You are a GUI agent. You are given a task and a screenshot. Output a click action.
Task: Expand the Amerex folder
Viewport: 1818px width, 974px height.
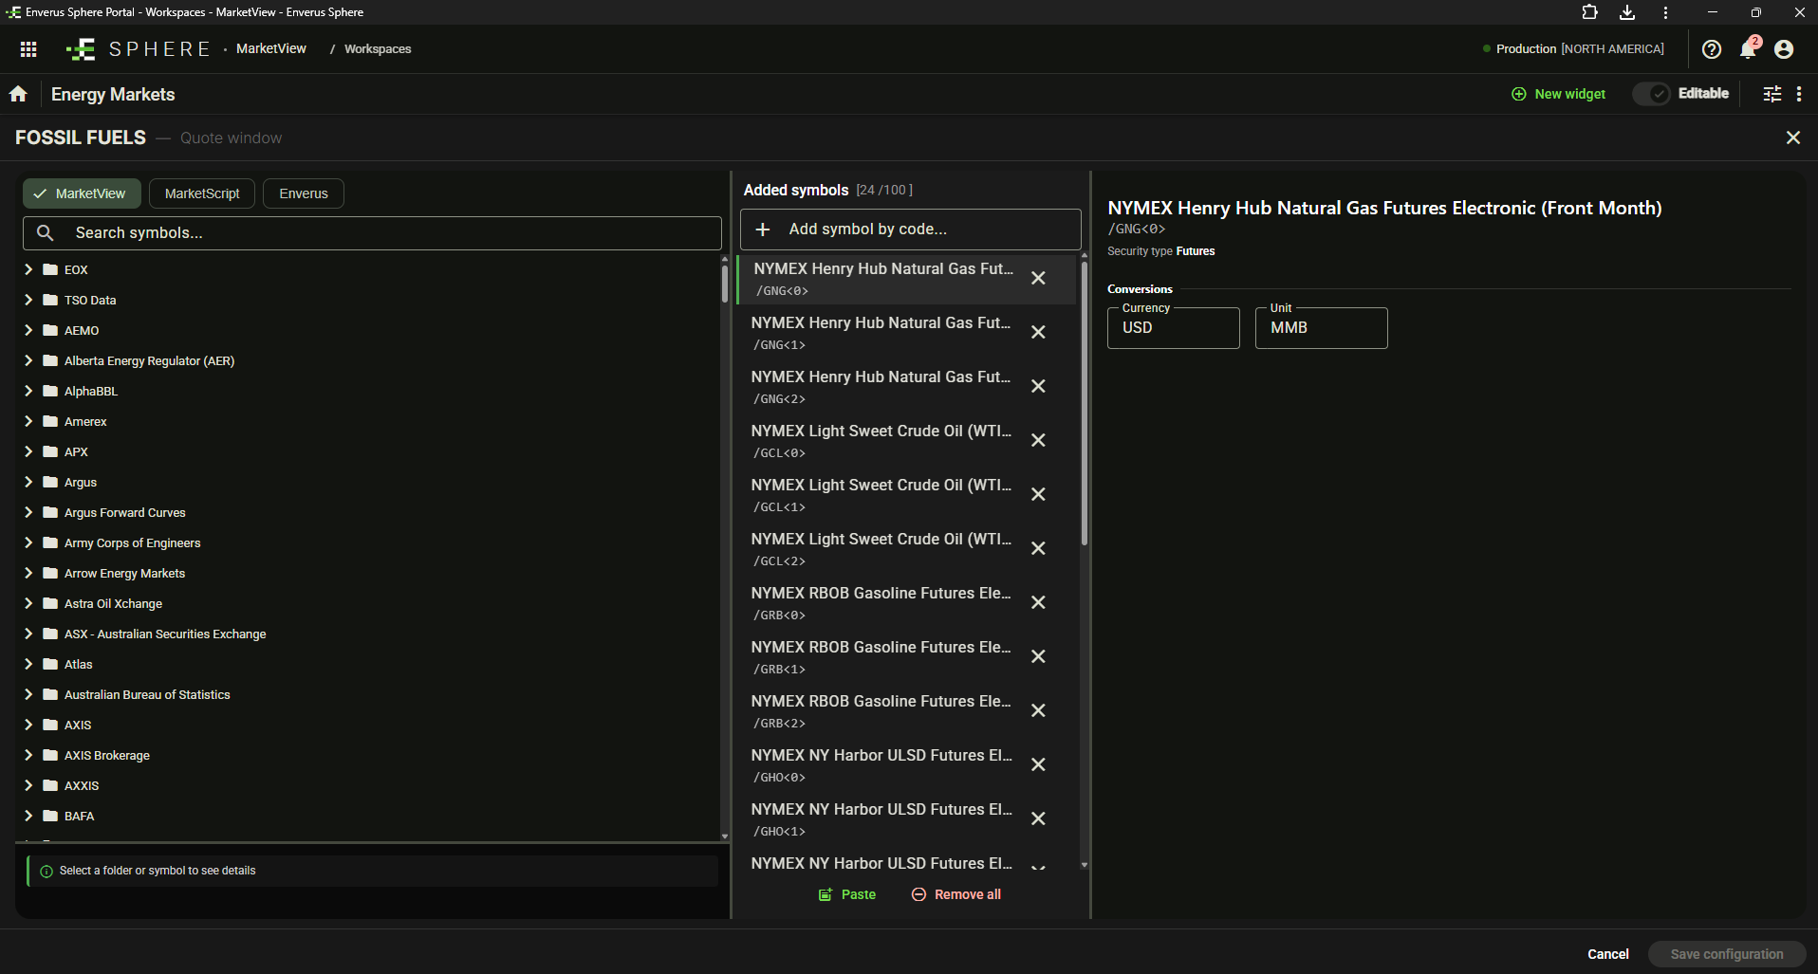28,421
